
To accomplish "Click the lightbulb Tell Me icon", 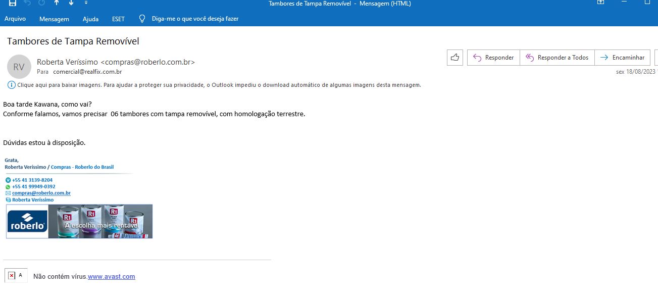I will (x=142, y=19).
